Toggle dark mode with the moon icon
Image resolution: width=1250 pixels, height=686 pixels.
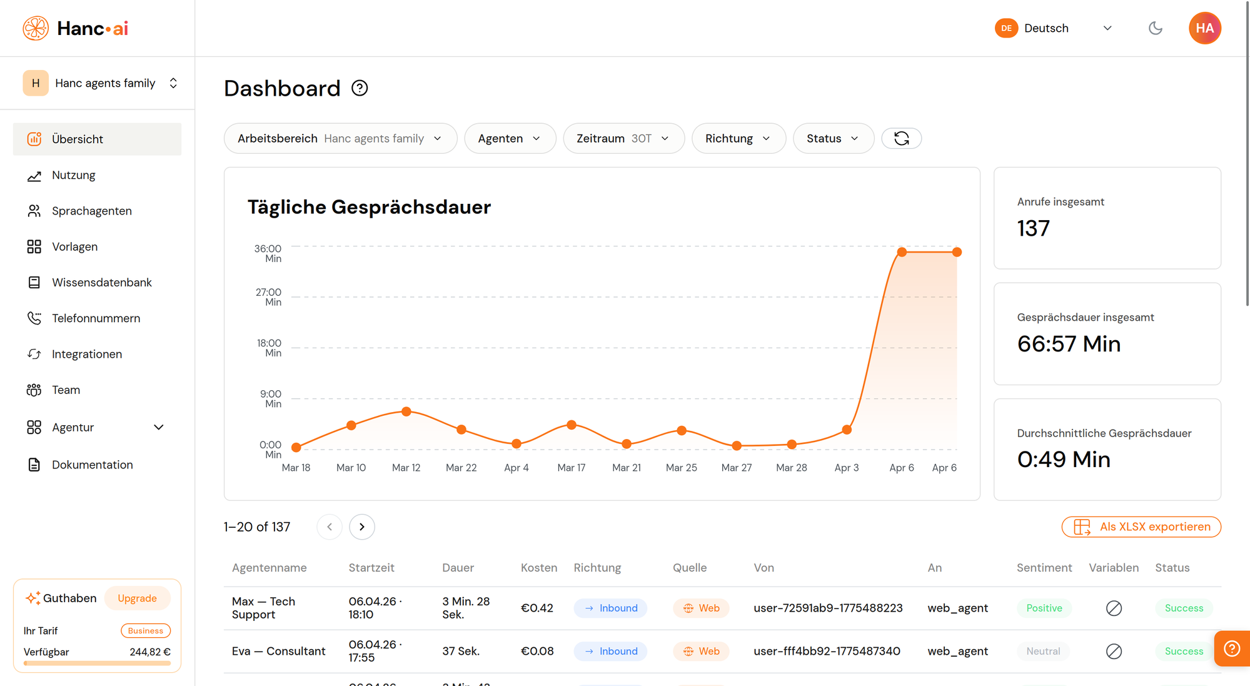1155,28
